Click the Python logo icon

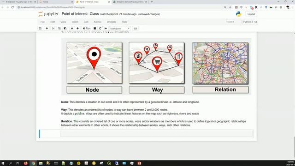point(239,14)
